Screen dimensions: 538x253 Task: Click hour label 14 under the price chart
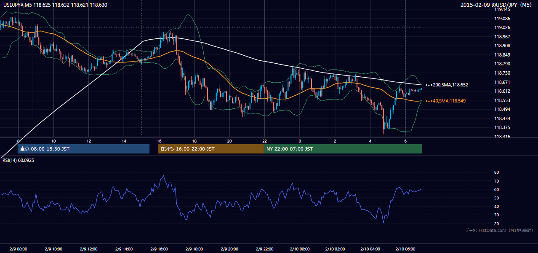point(124,141)
